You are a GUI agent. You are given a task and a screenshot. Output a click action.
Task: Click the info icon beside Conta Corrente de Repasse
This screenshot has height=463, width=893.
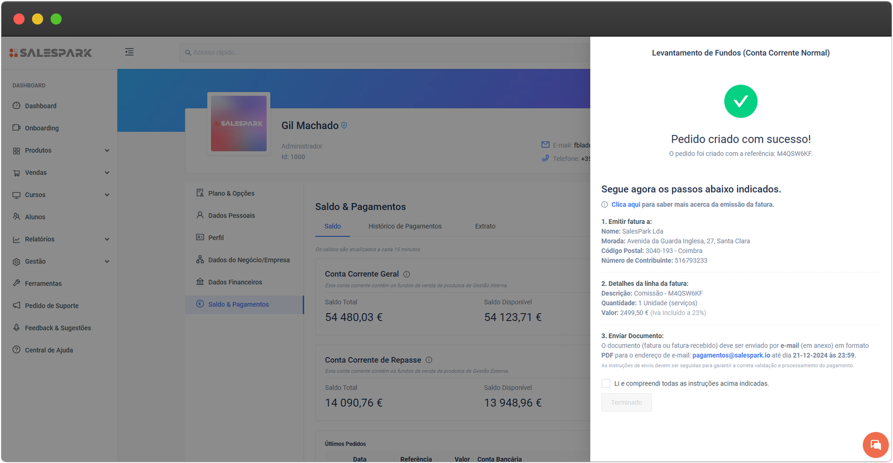pos(429,360)
